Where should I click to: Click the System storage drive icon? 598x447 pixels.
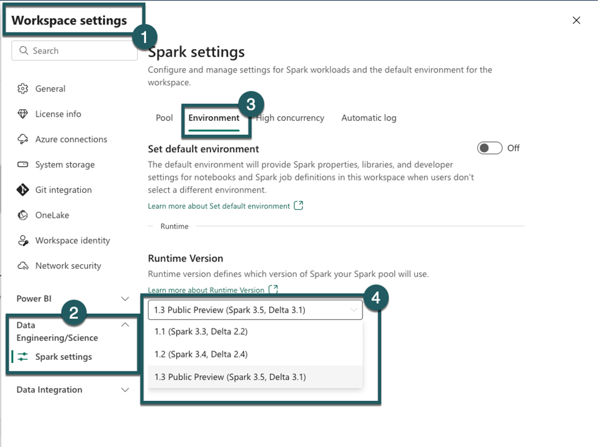23,165
